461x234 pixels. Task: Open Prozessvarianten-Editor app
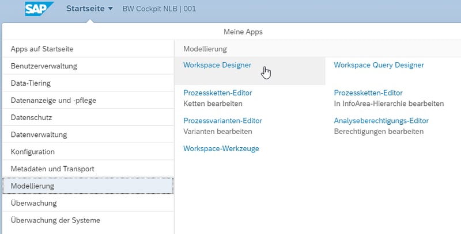click(x=222, y=121)
